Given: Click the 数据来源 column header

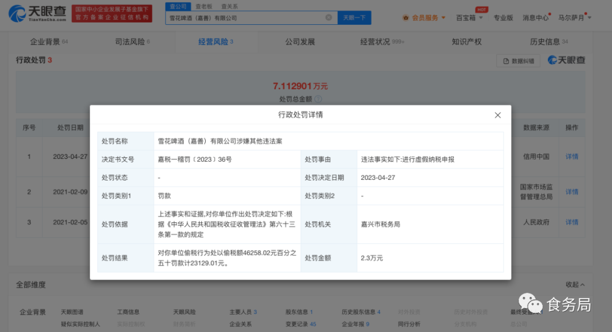Looking at the screenshot, I should 536,127.
